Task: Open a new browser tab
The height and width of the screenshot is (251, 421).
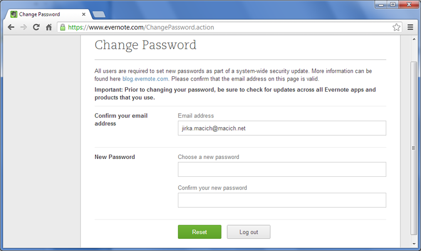Action: pyautogui.click(x=99, y=14)
